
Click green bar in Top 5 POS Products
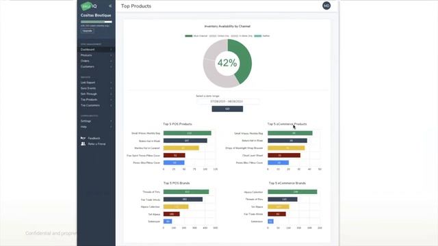click(187, 133)
